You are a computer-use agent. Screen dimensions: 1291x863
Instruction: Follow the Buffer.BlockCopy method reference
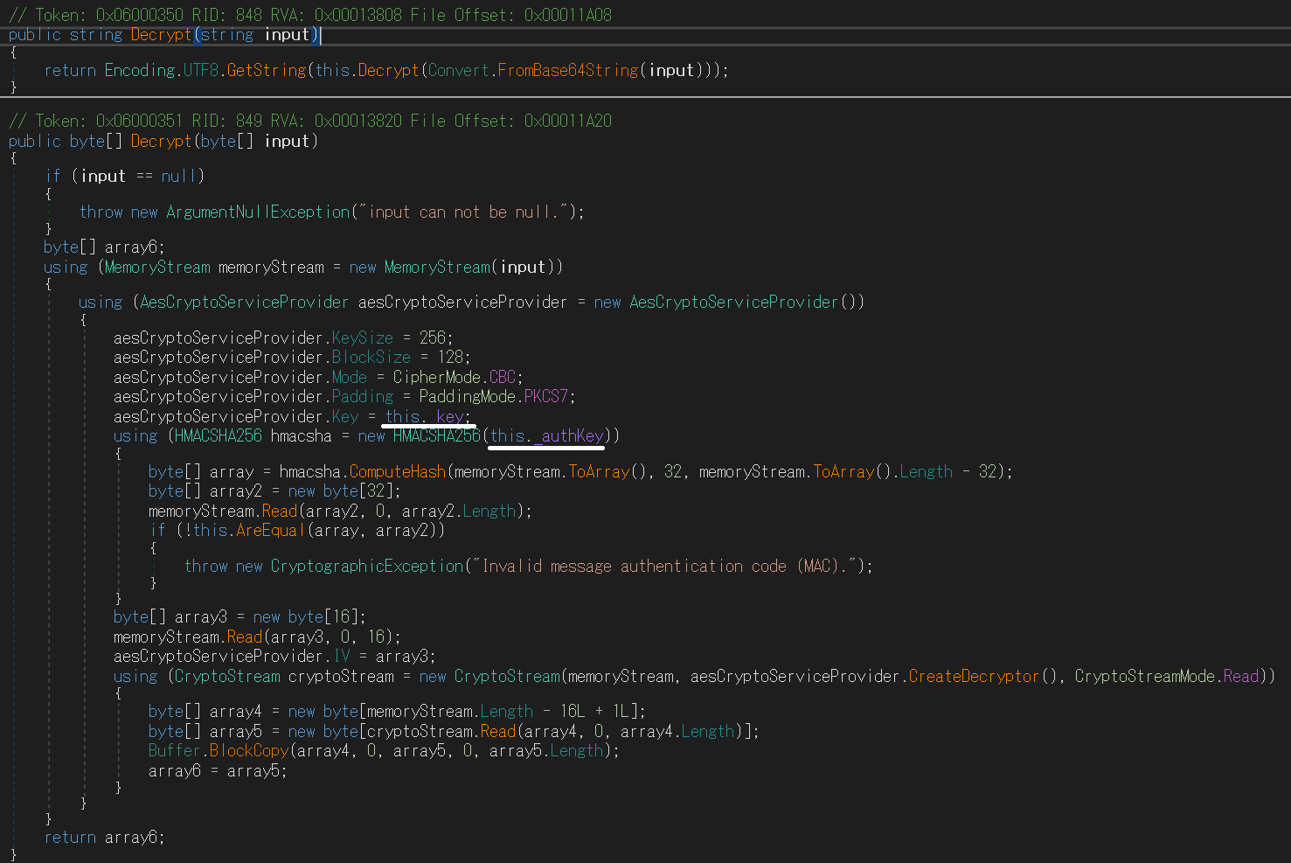[248, 750]
